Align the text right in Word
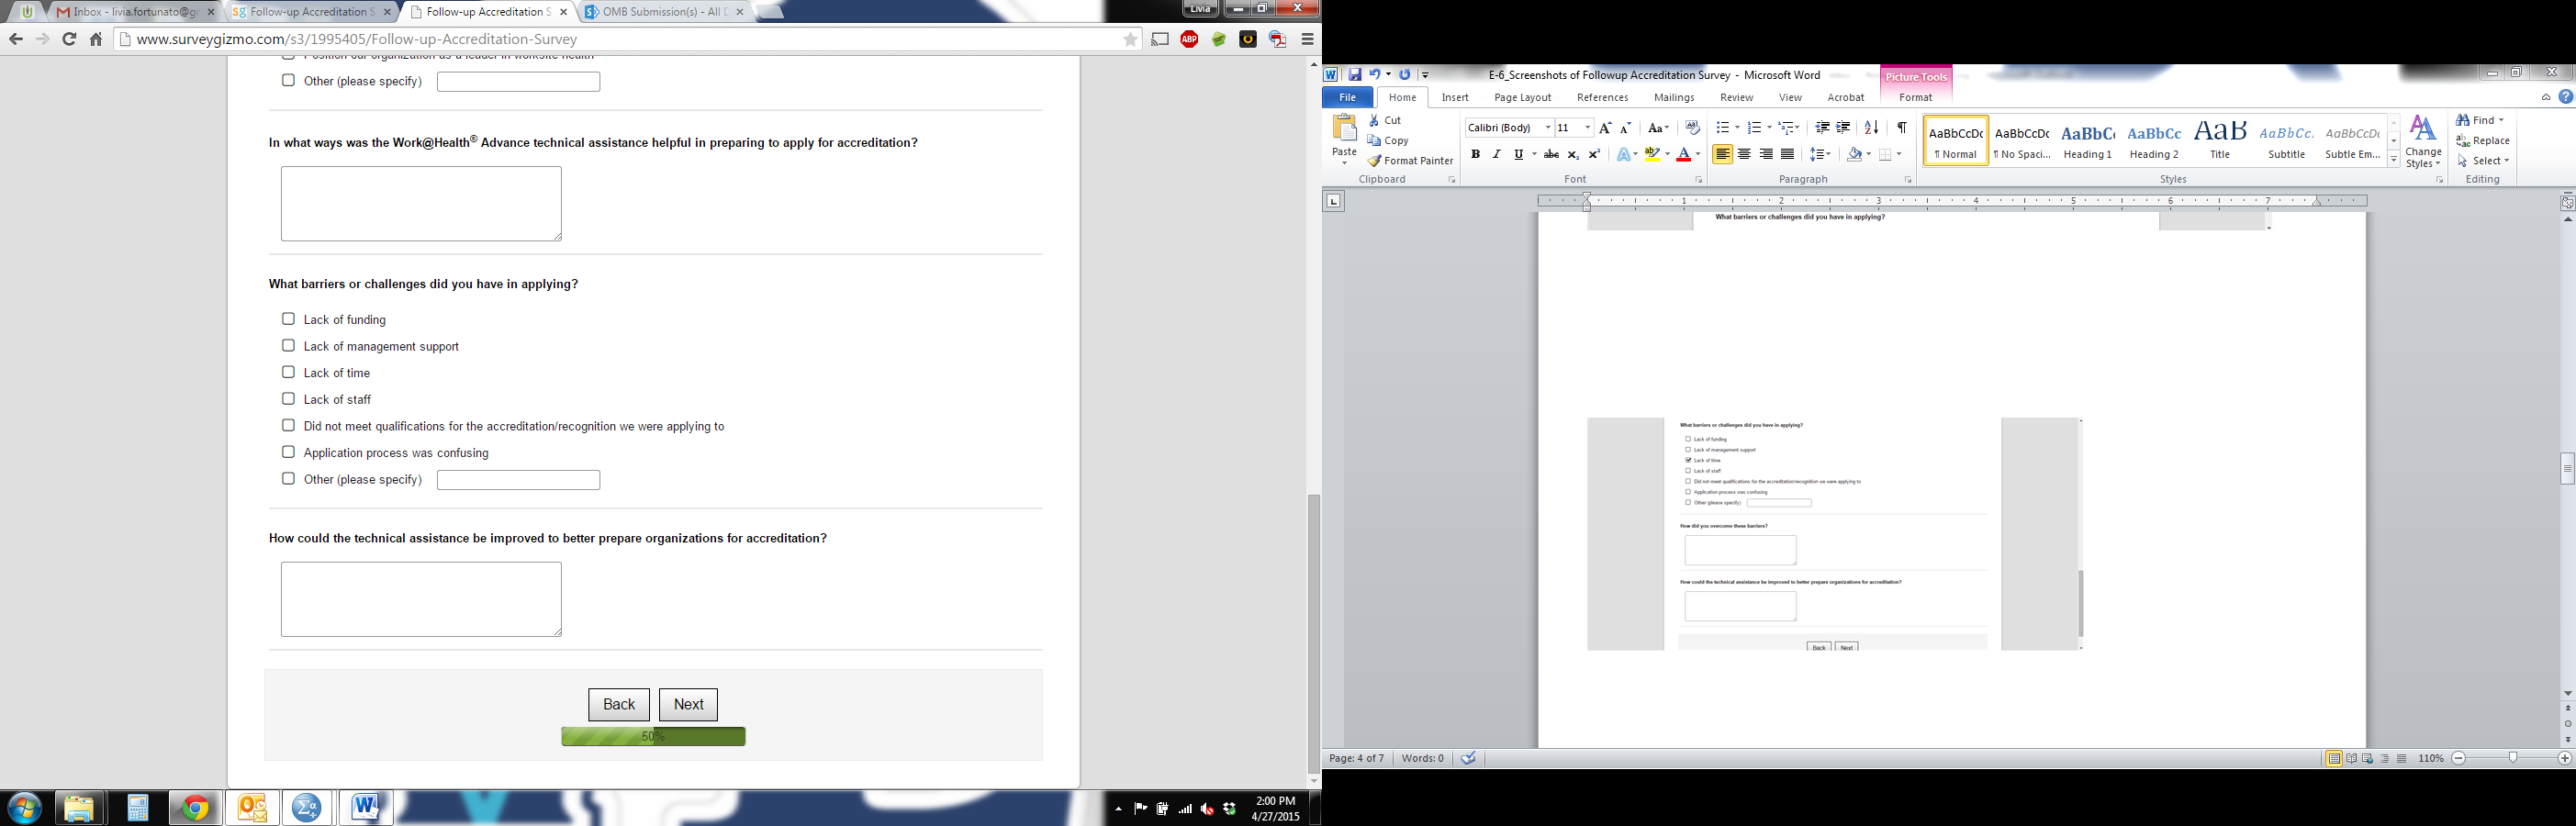 1766,154
